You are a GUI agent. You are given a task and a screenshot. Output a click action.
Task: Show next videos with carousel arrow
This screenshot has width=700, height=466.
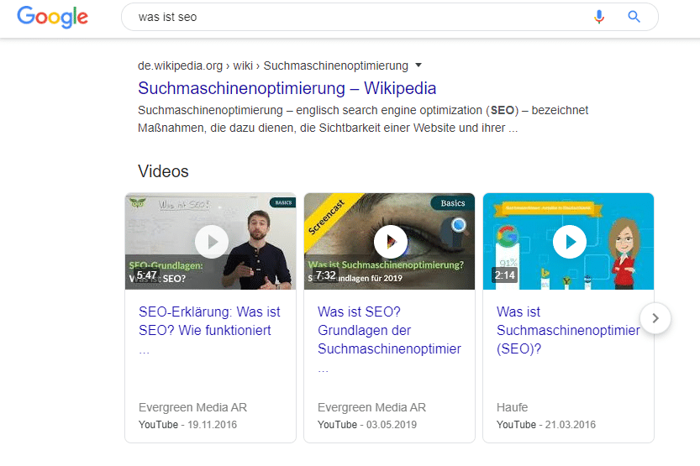(x=655, y=318)
